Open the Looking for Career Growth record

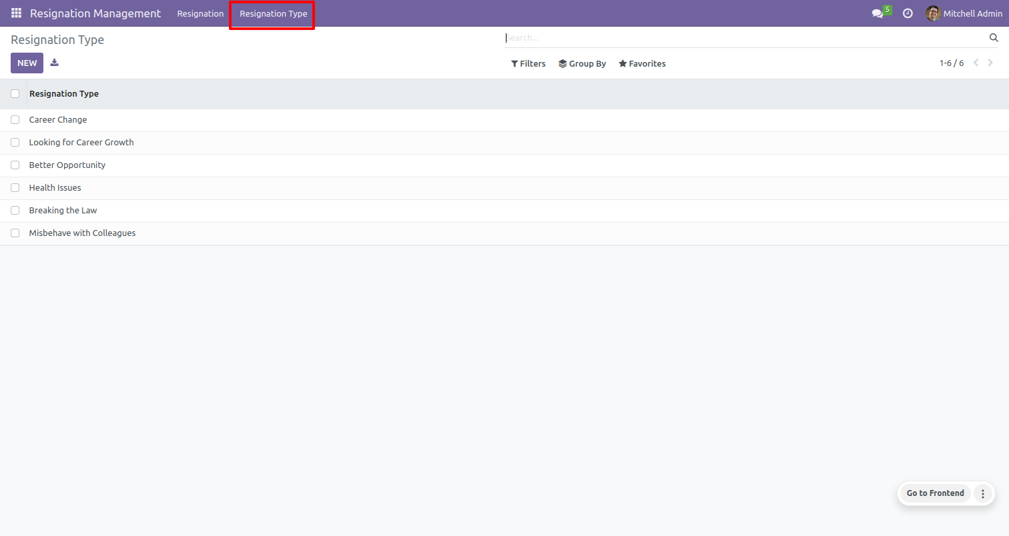coord(81,143)
